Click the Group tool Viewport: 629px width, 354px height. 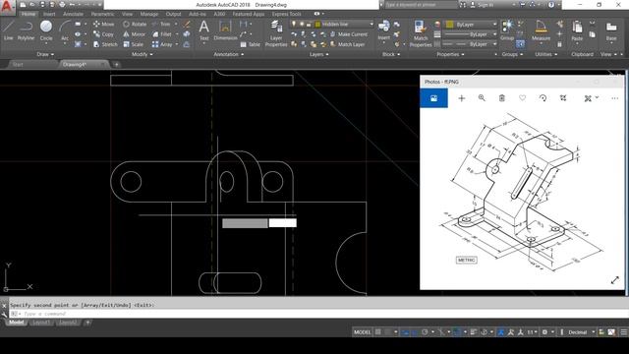(507, 30)
